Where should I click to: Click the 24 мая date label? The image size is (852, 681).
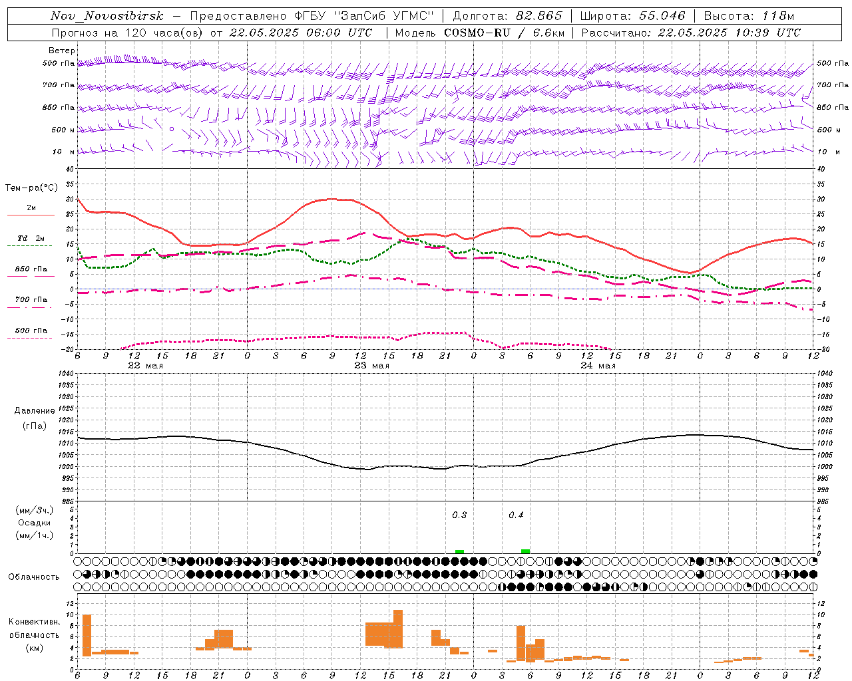point(598,366)
